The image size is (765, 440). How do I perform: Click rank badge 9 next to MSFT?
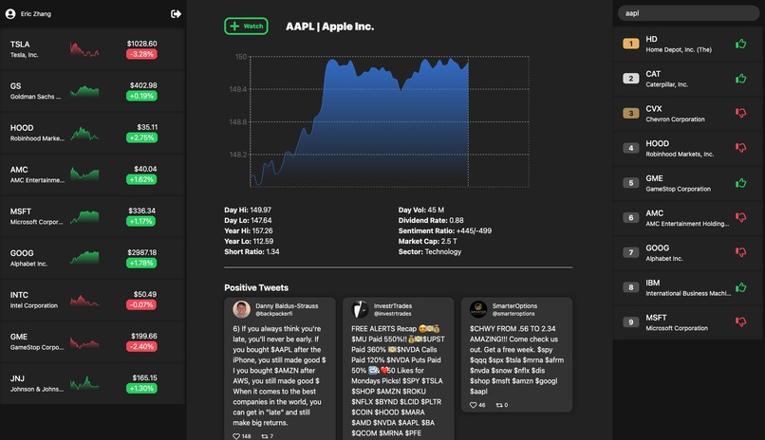(631, 321)
